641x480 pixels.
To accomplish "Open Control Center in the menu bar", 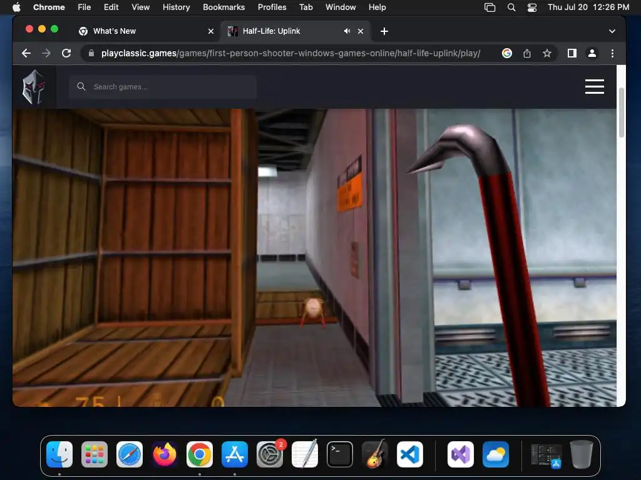I will click(x=532, y=7).
